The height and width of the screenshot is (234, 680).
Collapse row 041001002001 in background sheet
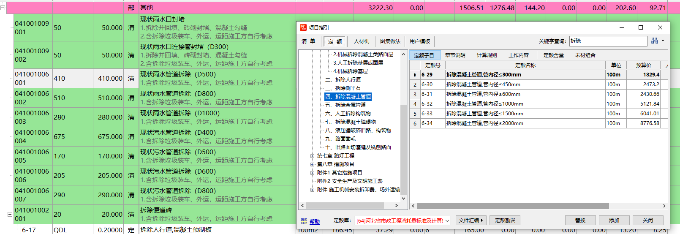[9, 214]
